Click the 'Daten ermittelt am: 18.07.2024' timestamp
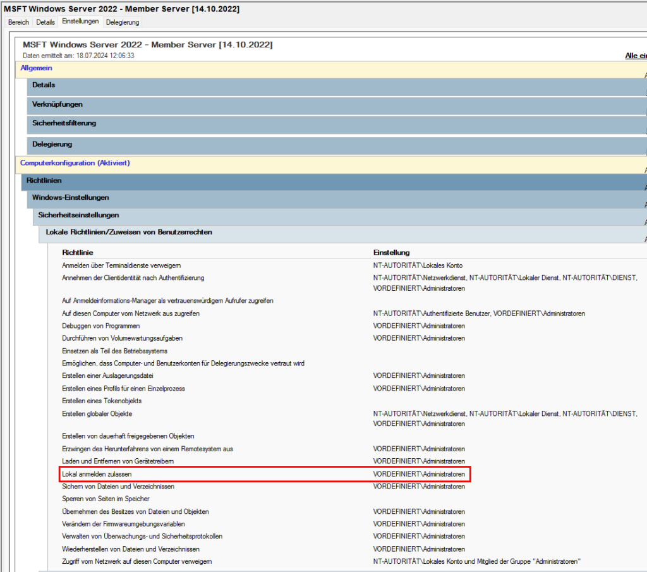647x572 pixels. point(78,56)
